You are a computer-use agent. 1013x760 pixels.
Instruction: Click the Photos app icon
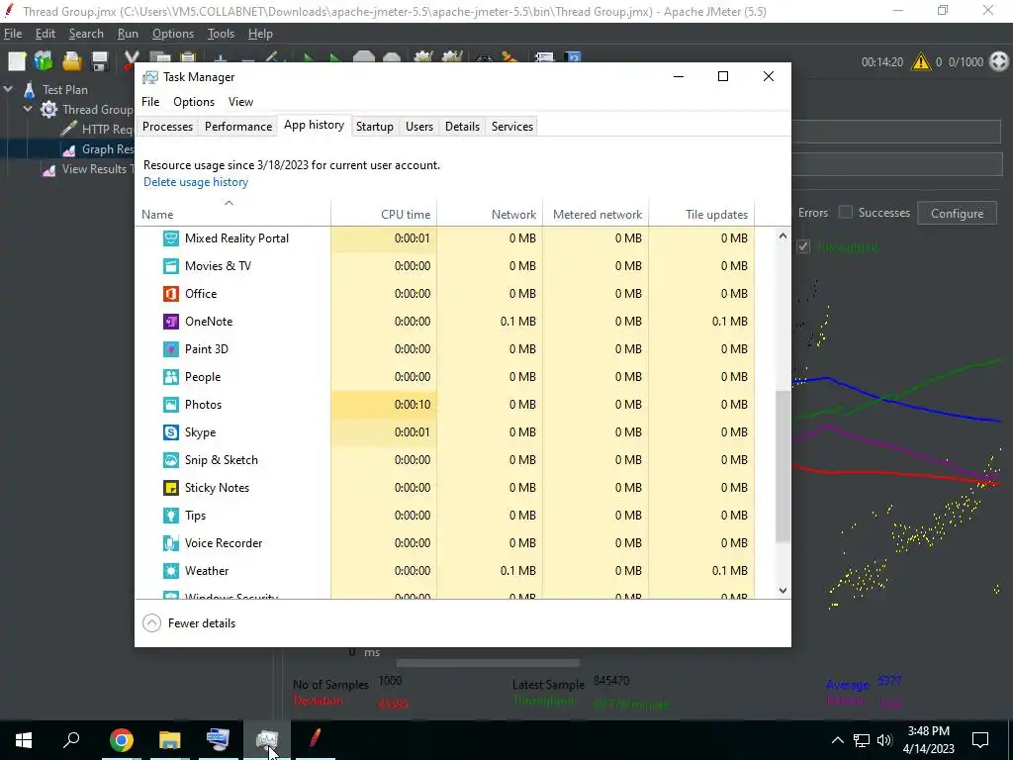170,405
